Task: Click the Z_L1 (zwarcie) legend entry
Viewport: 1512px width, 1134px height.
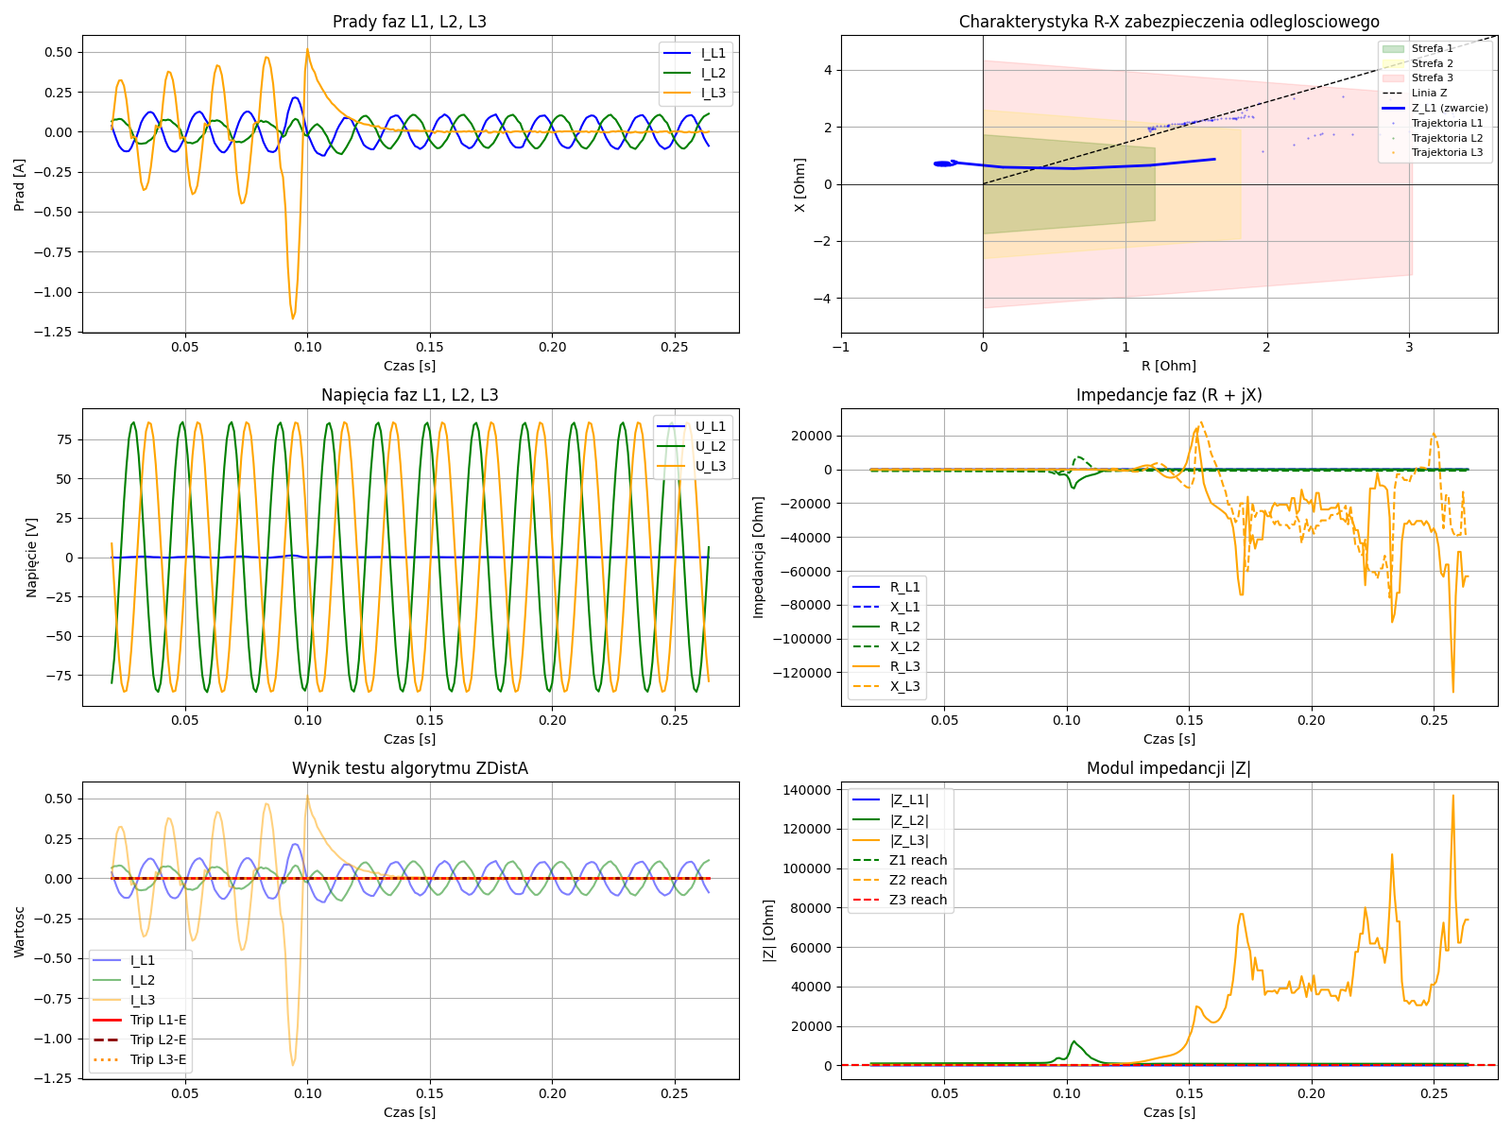Action: (x=1449, y=108)
